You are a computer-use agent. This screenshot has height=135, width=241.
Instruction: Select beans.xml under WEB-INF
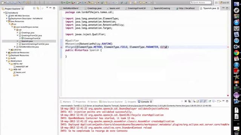click(21, 72)
